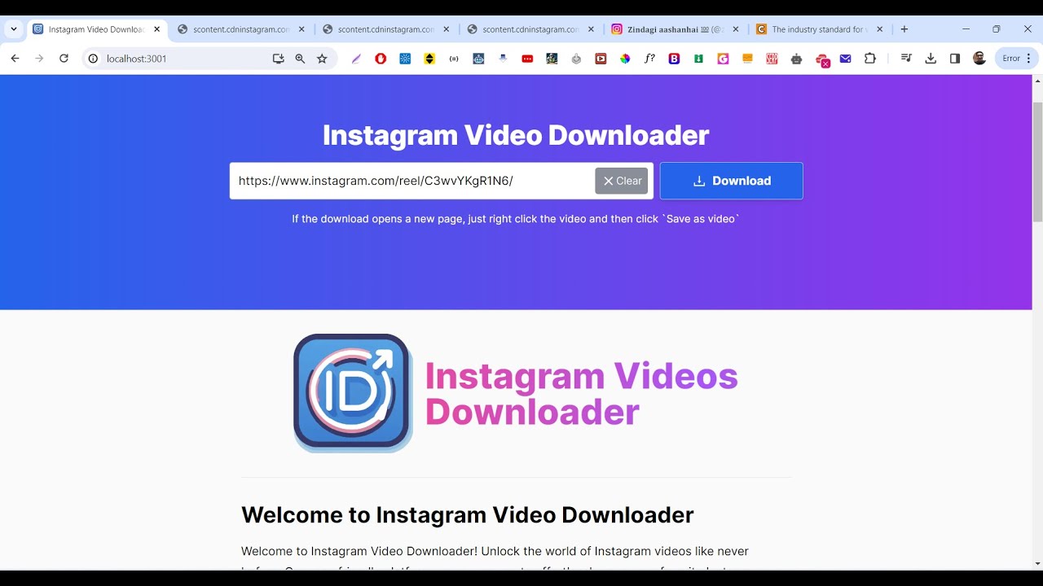The width and height of the screenshot is (1043, 586).
Task: Open the media controls icon
Action: click(906, 59)
